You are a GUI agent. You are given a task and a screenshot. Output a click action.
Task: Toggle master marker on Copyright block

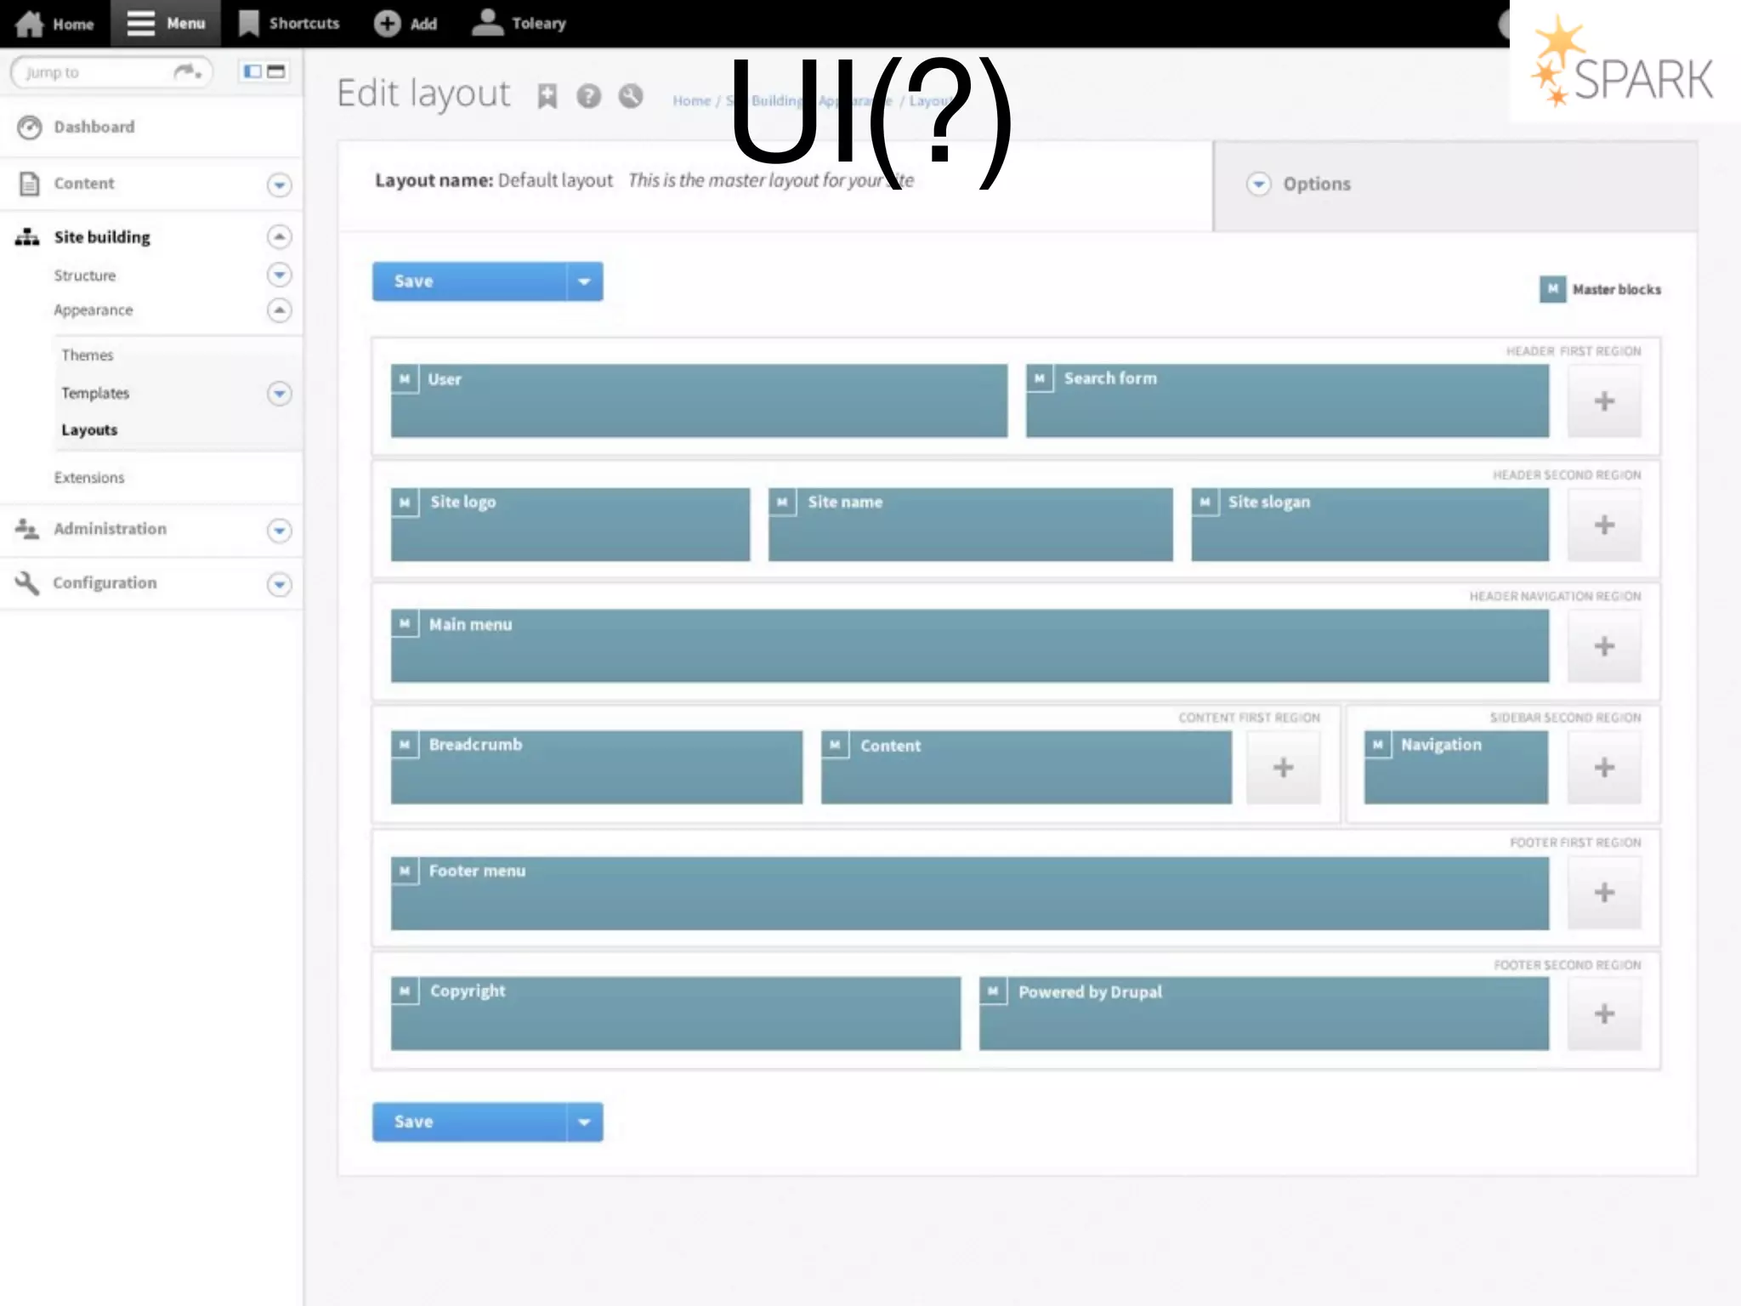point(405,991)
